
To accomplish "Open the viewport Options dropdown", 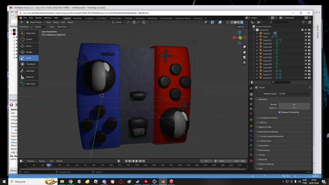I will click(242, 27).
